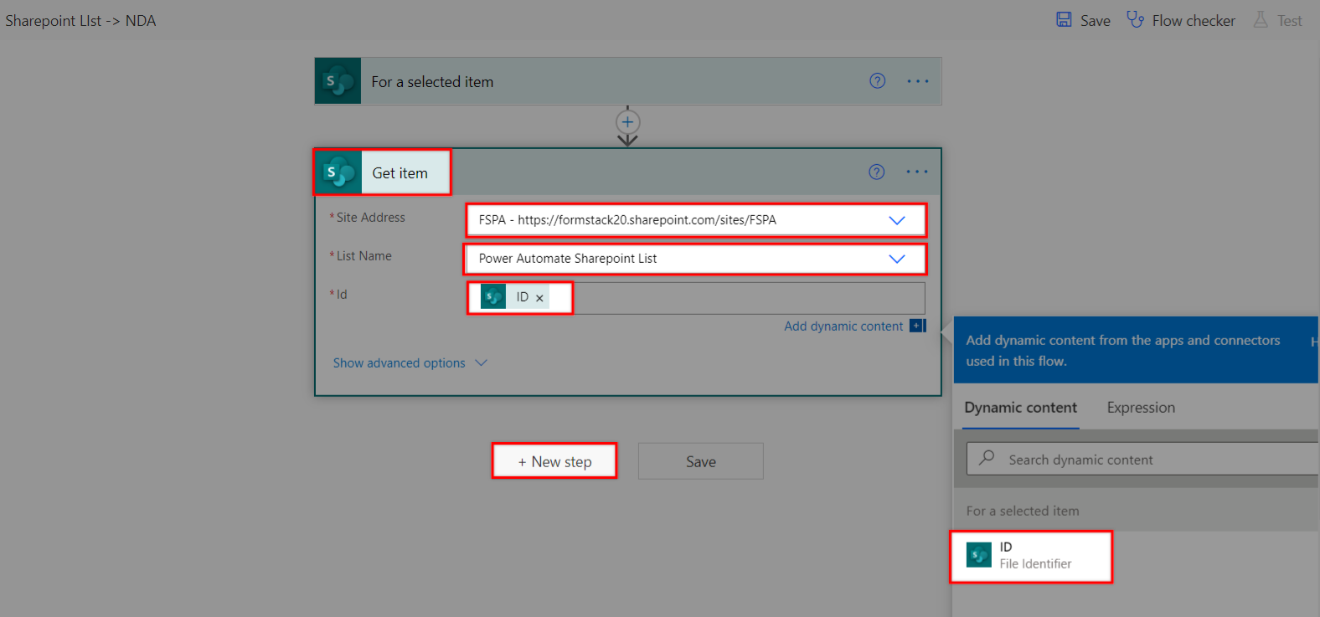The height and width of the screenshot is (617, 1320).
Task: Click the help icon on Get item card
Action: point(876,172)
